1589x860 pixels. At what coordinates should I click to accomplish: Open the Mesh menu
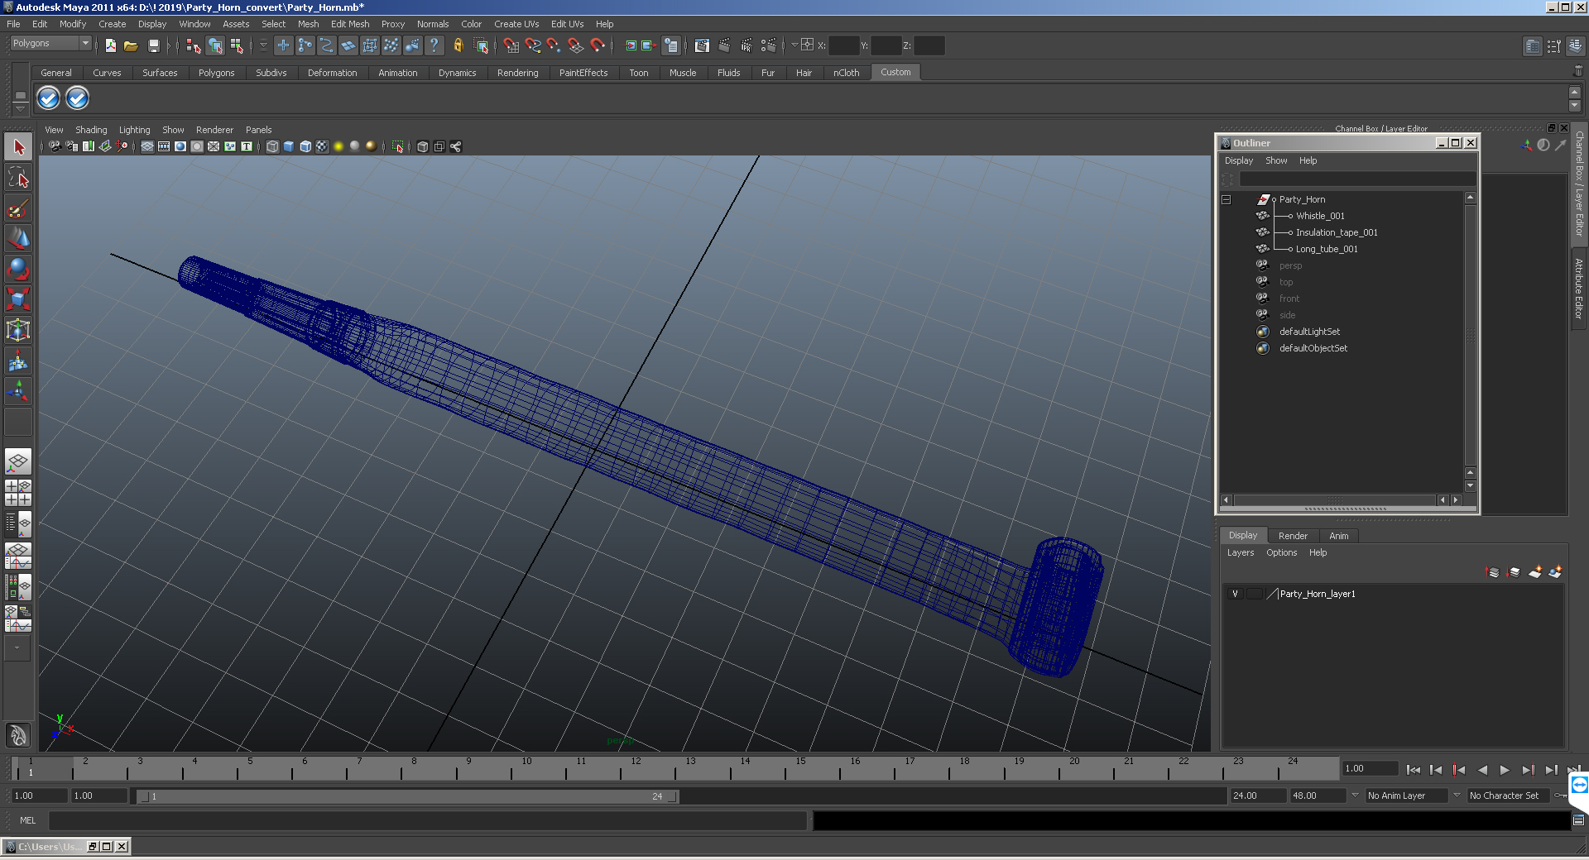[x=308, y=24]
